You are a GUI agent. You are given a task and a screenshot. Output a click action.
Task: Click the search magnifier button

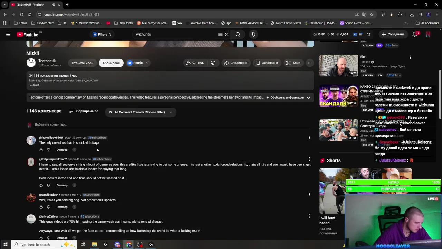click(x=238, y=34)
